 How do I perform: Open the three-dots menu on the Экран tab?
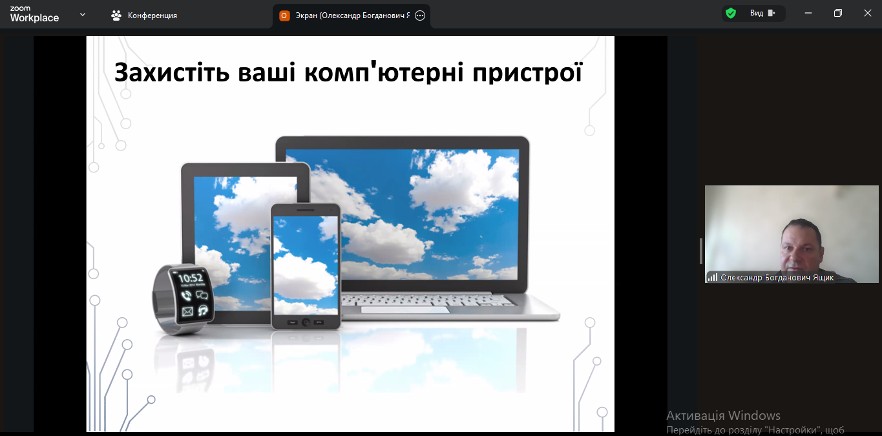click(420, 16)
